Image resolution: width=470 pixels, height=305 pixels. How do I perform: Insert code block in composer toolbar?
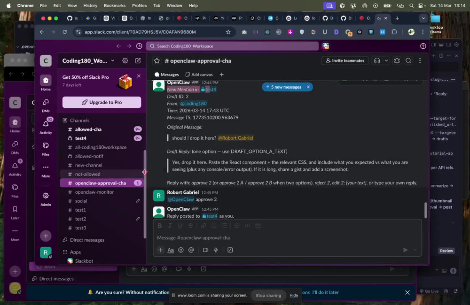pyautogui.click(x=258, y=226)
